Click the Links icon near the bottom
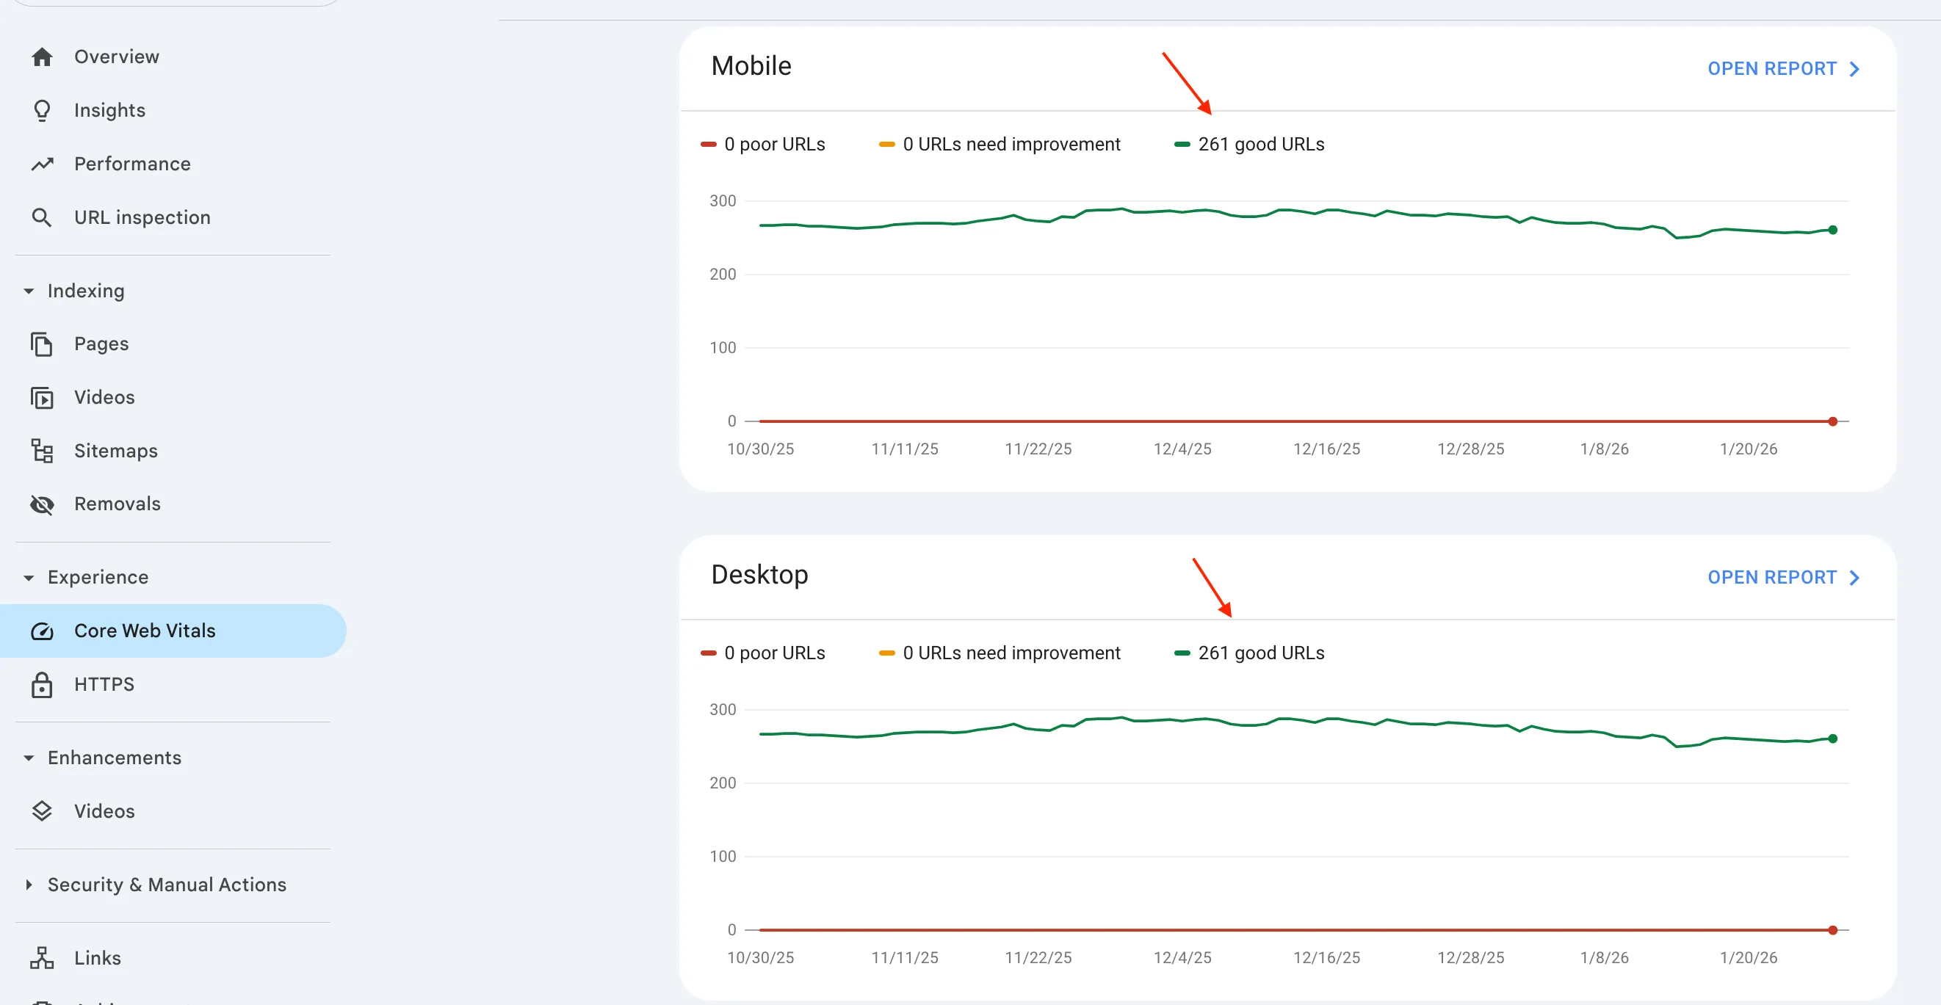 [42, 957]
